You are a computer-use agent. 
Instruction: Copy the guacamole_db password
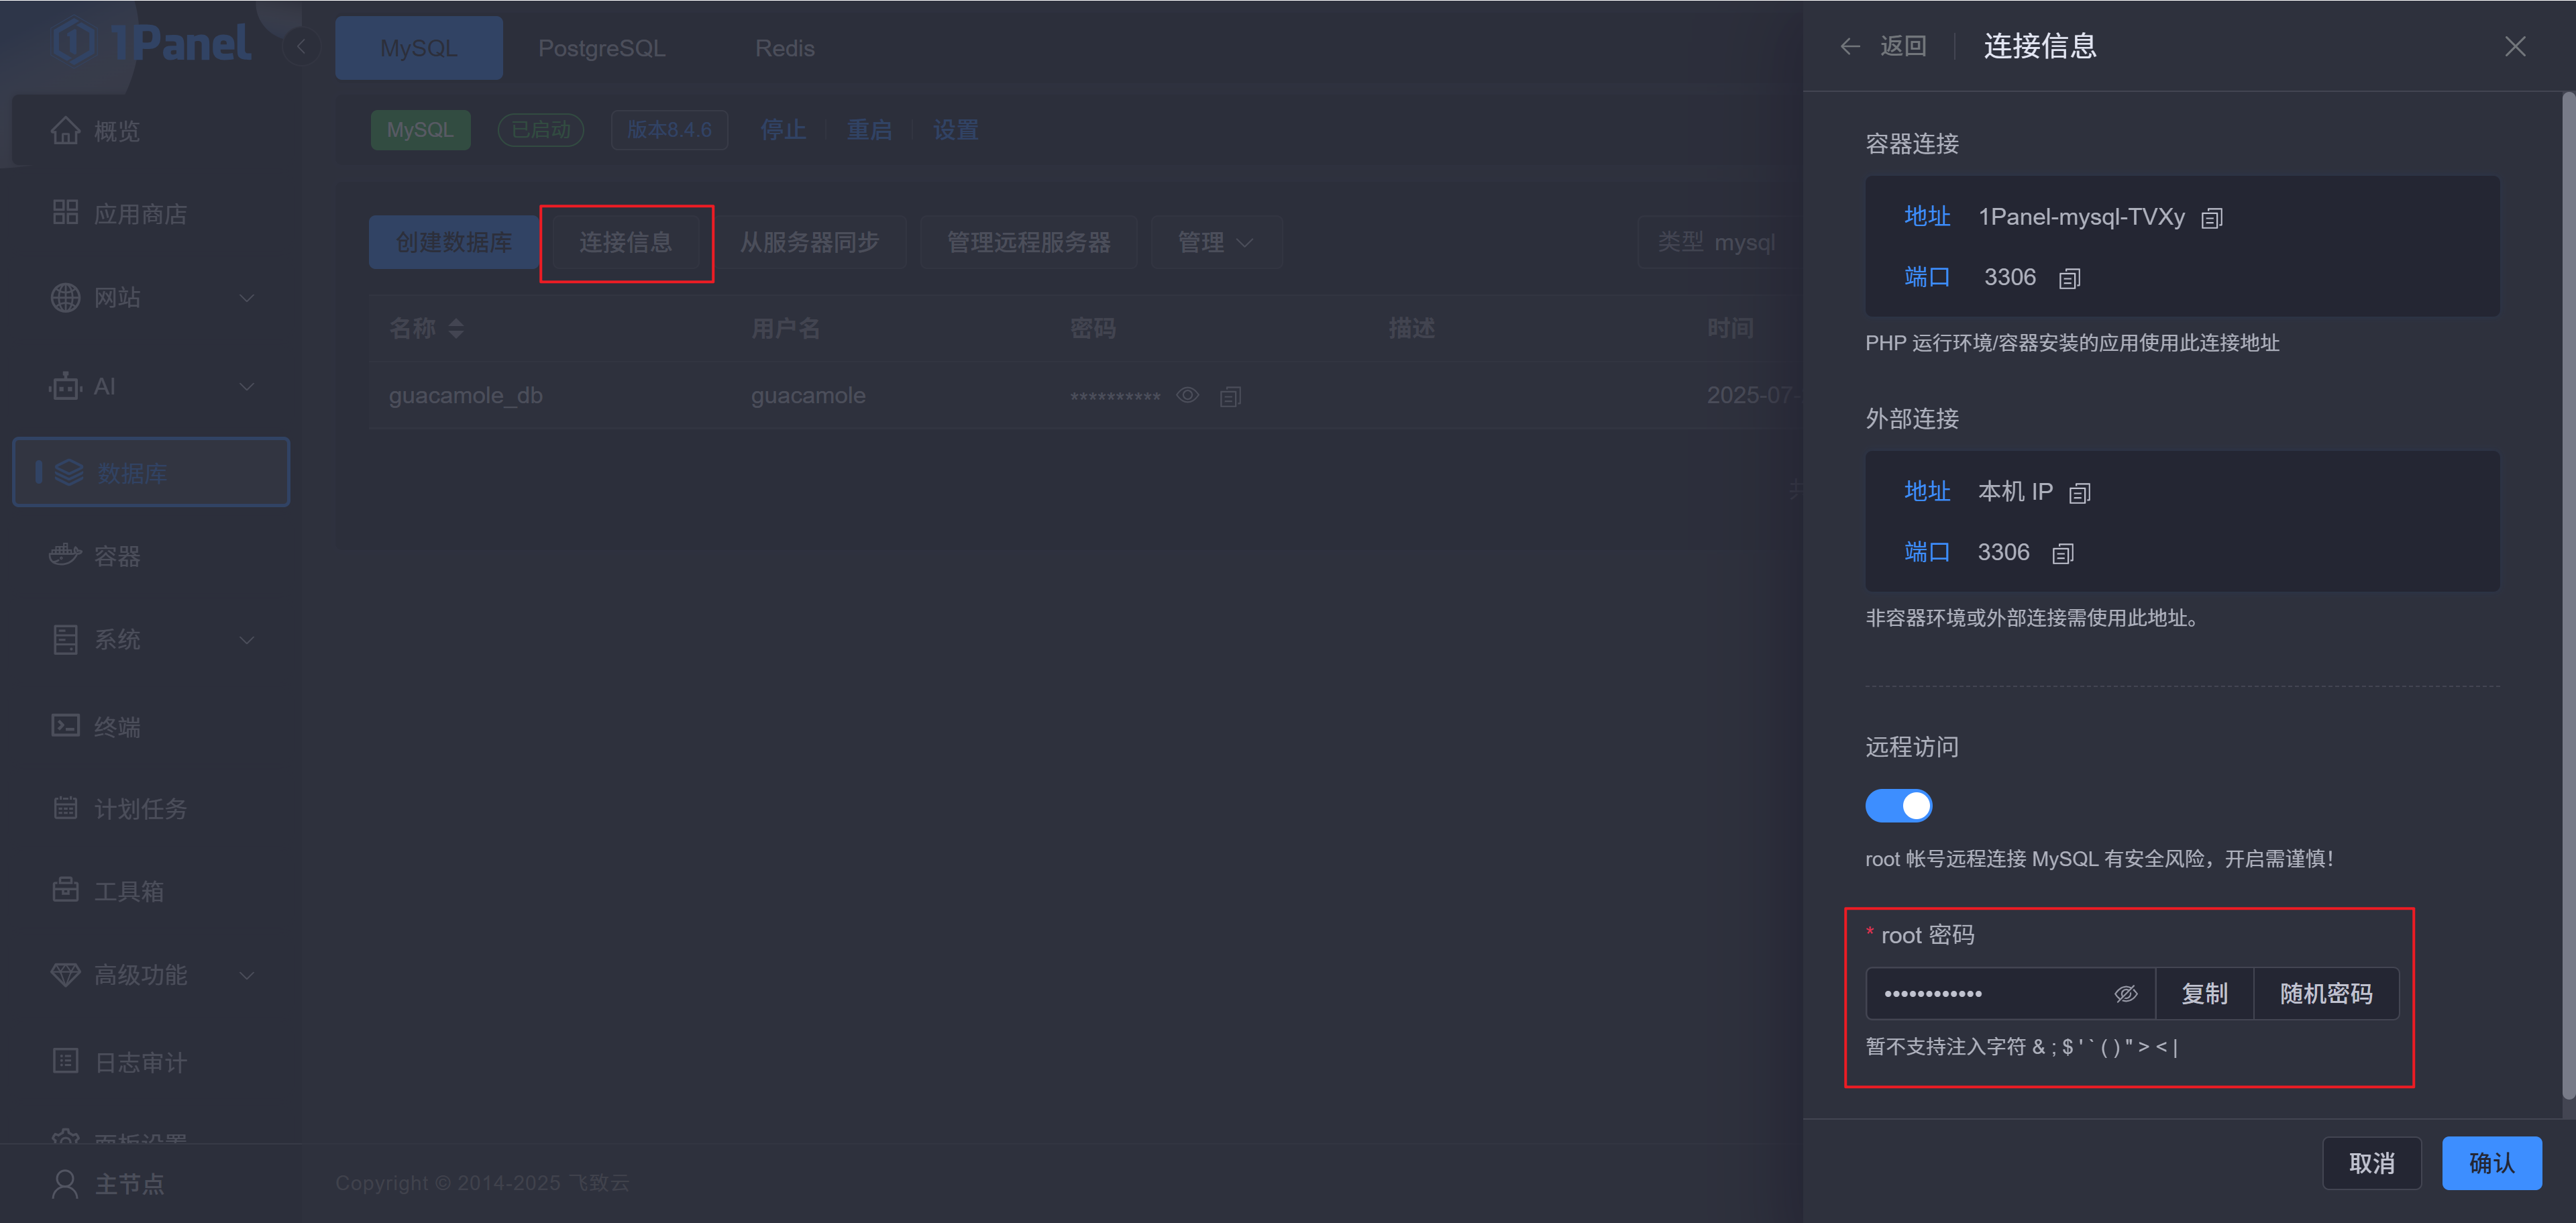(x=1230, y=396)
